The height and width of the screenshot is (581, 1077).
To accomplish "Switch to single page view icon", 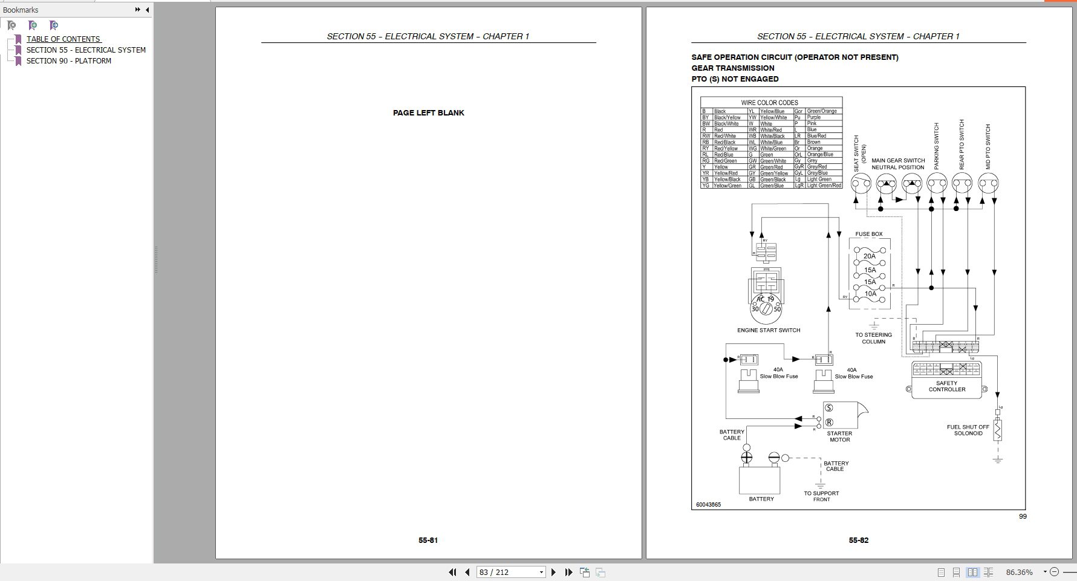I will pyautogui.click(x=941, y=572).
